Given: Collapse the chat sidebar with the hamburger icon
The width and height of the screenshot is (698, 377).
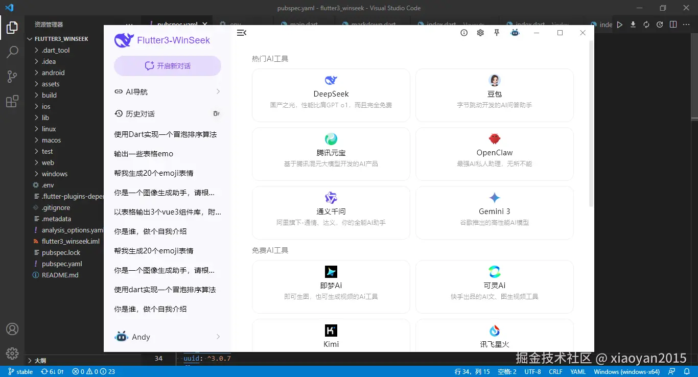Looking at the screenshot, I should (242, 32).
